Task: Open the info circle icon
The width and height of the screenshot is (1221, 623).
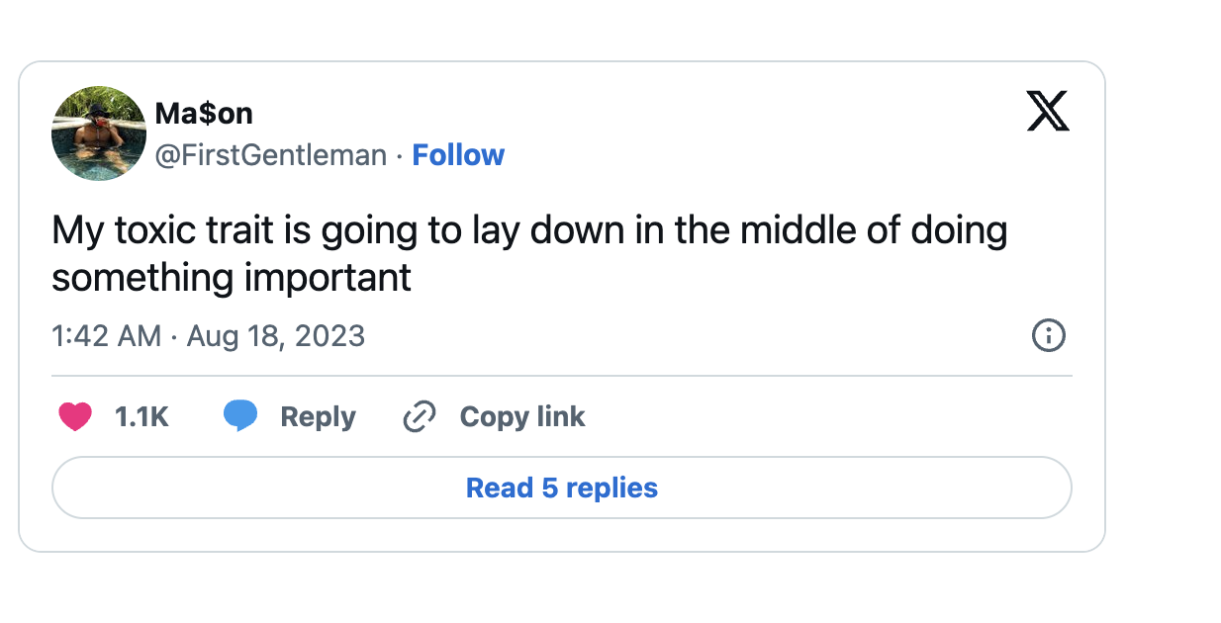Action: coord(1048,336)
